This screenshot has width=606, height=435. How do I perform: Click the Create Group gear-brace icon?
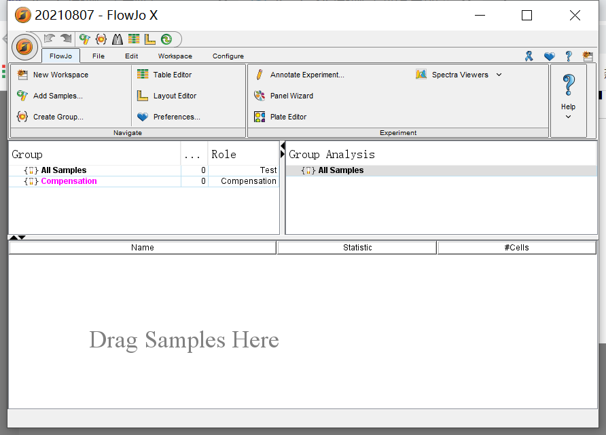(22, 116)
